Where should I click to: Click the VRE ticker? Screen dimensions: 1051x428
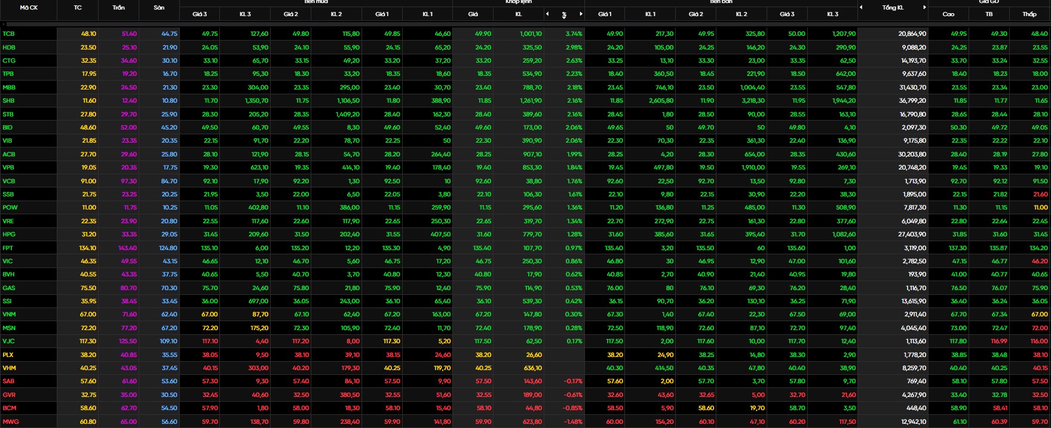pos(8,221)
